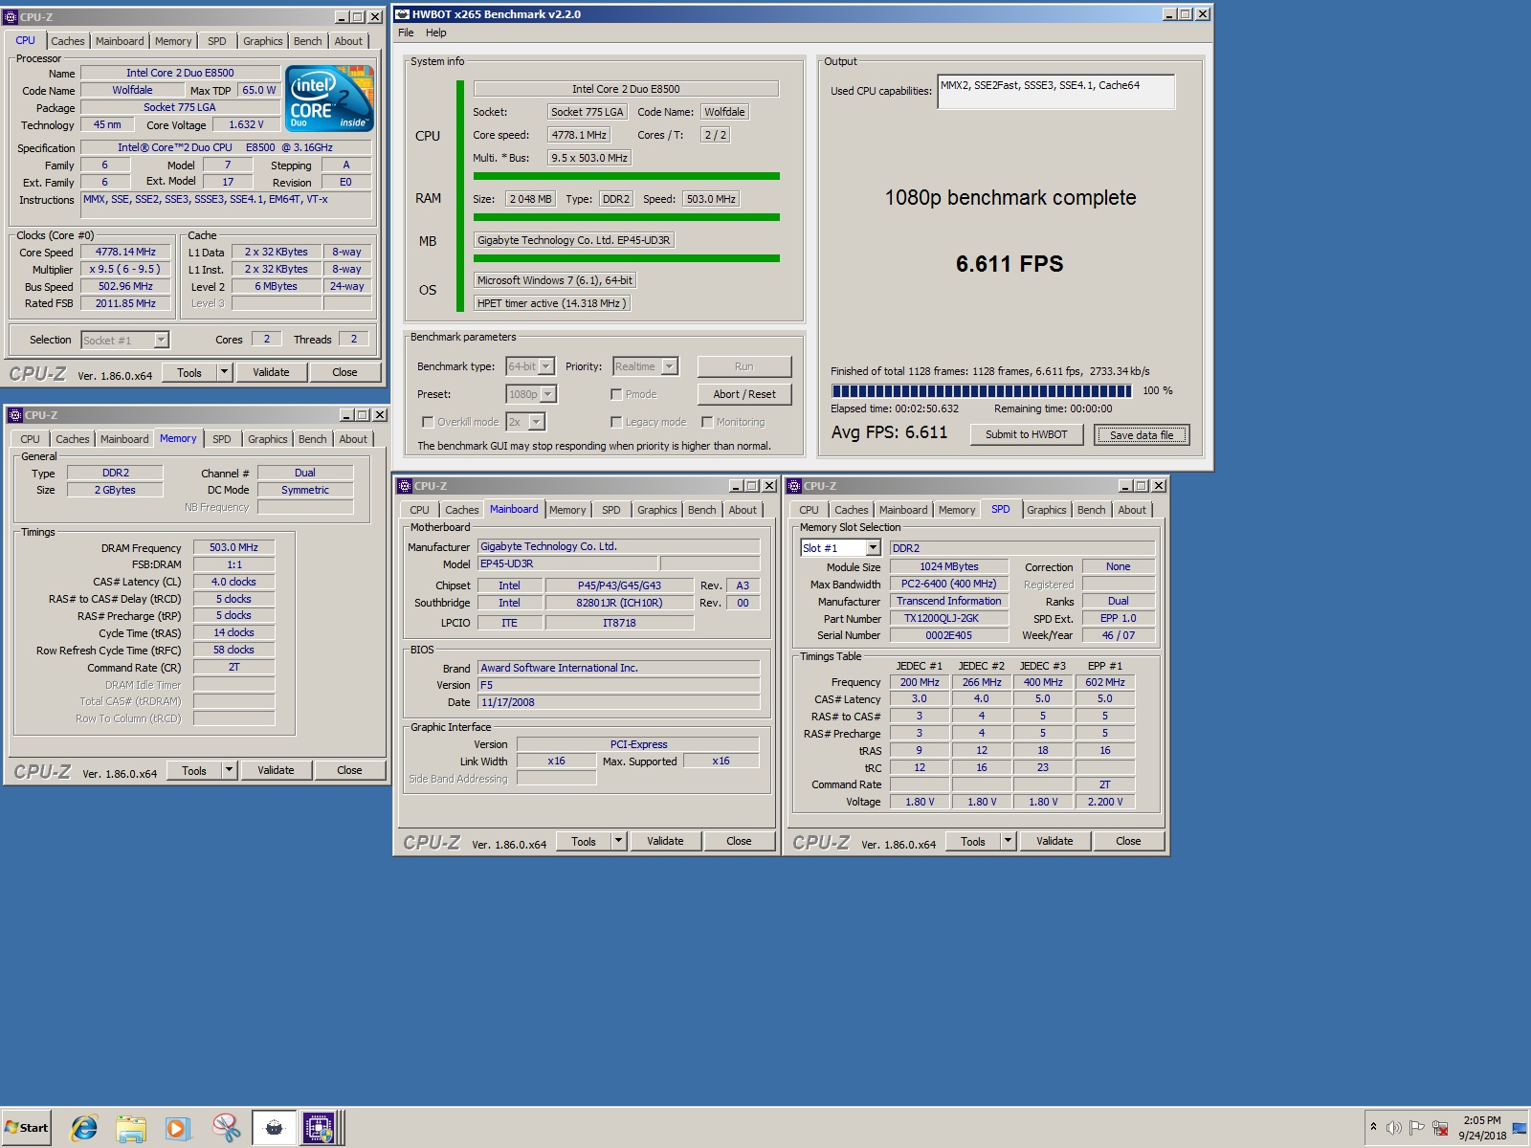Expand Tools arrow in CPU-Z Memory window
Image resolution: width=1531 pixels, height=1148 pixels.
point(229,770)
